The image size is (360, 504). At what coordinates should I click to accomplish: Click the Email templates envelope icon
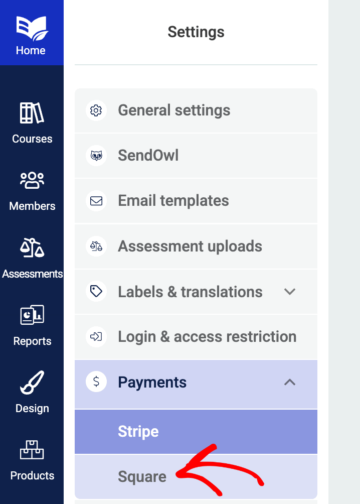(96, 201)
